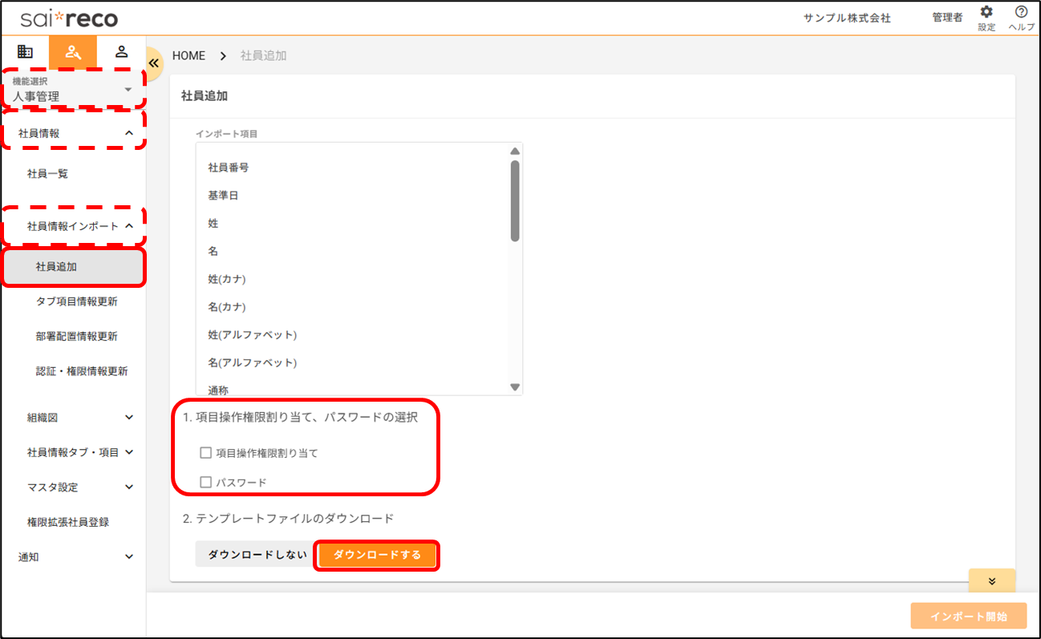
Task: Collapse sidebar with double-left arrow icon
Action: (x=155, y=63)
